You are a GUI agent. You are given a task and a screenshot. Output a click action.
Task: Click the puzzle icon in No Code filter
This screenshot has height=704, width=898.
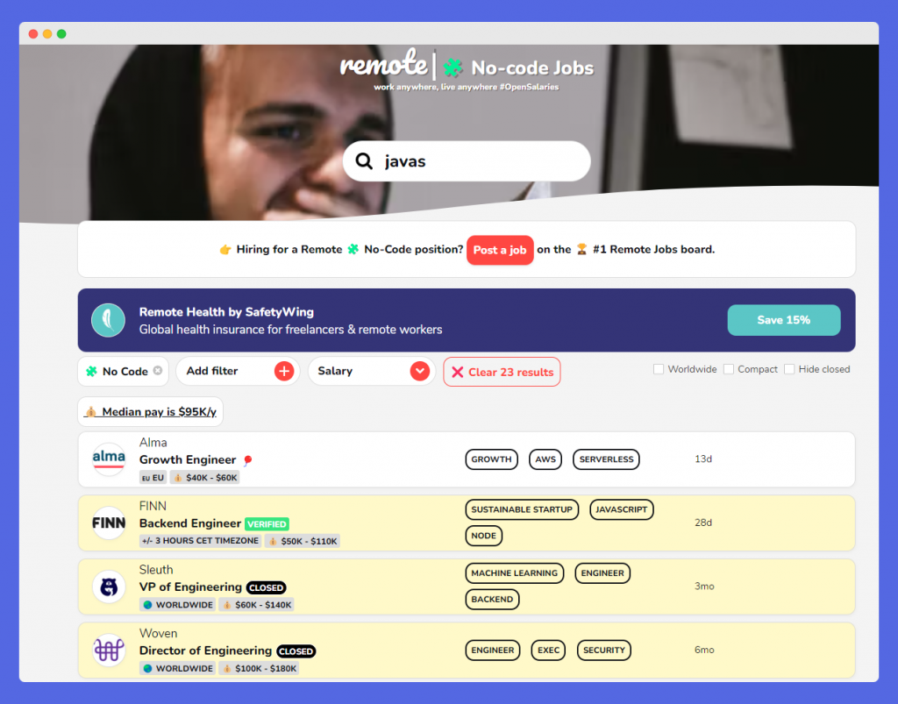91,371
